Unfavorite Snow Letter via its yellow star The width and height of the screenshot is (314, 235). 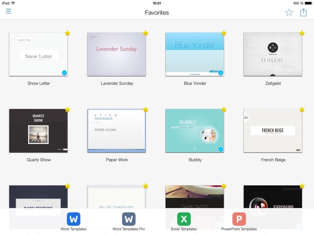[67, 33]
